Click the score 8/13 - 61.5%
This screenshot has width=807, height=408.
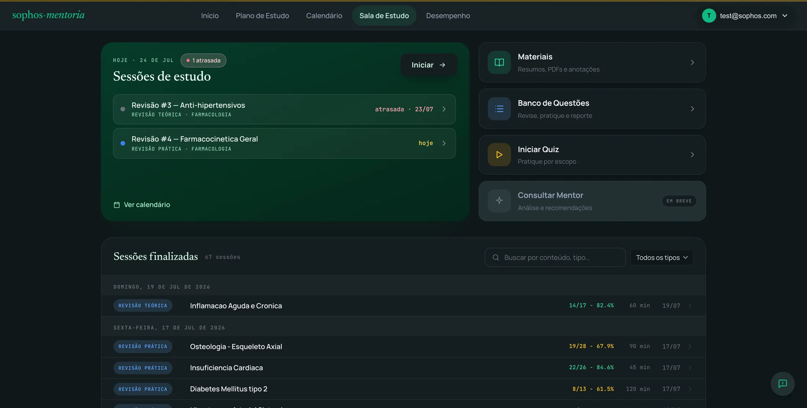point(593,389)
